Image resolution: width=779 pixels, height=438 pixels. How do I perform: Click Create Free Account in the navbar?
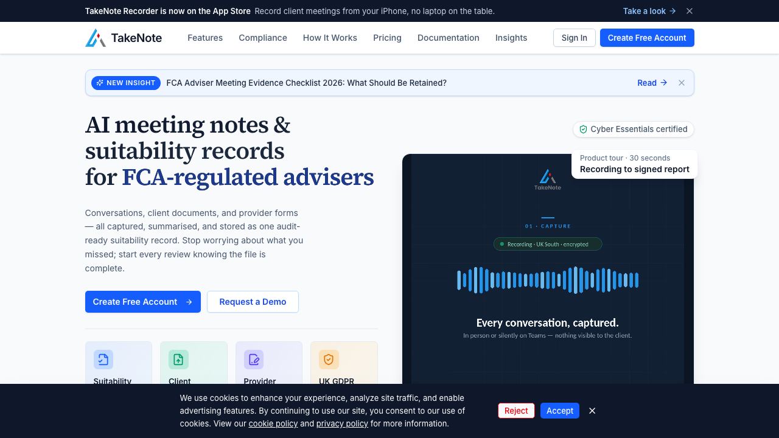(x=647, y=38)
